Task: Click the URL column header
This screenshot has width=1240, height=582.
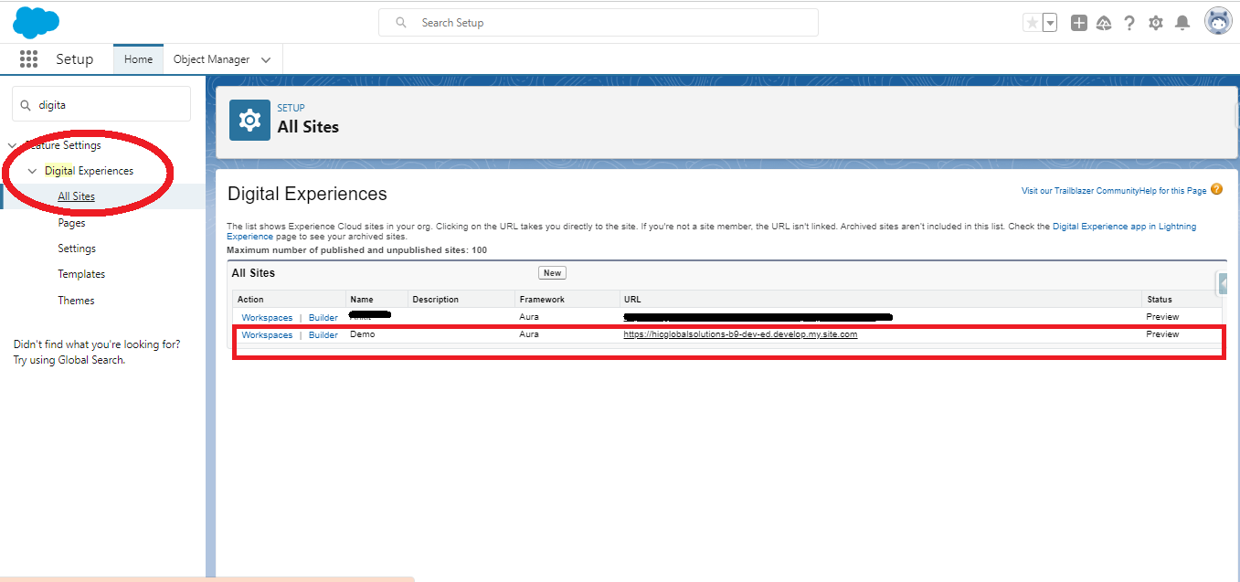Action: pyautogui.click(x=632, y=300)
